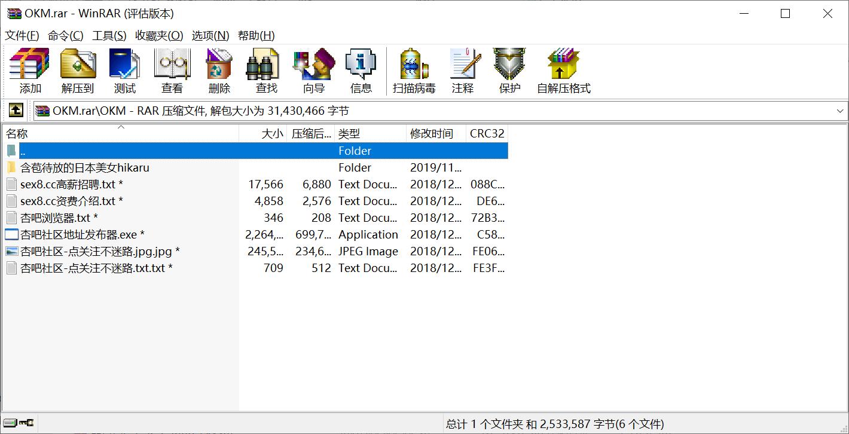Screen dimensions: 849x434
Task: Open the 帮助(H) menu
Action: pos(256,35)
